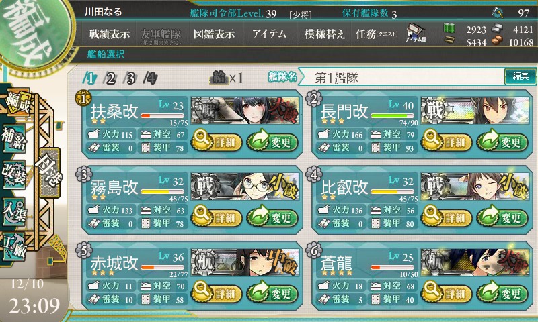Click 詳細 details for 扶桑改
This screenshot has width=538, height=322.
pos(217,142)
